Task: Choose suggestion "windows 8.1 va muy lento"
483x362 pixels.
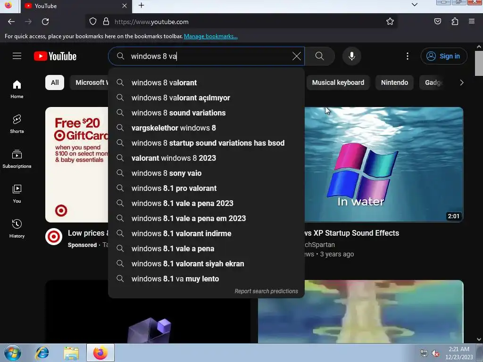Action: pos(207,279)
